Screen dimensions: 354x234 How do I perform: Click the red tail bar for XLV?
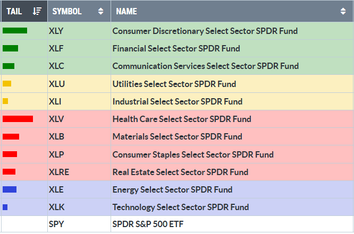18,119
